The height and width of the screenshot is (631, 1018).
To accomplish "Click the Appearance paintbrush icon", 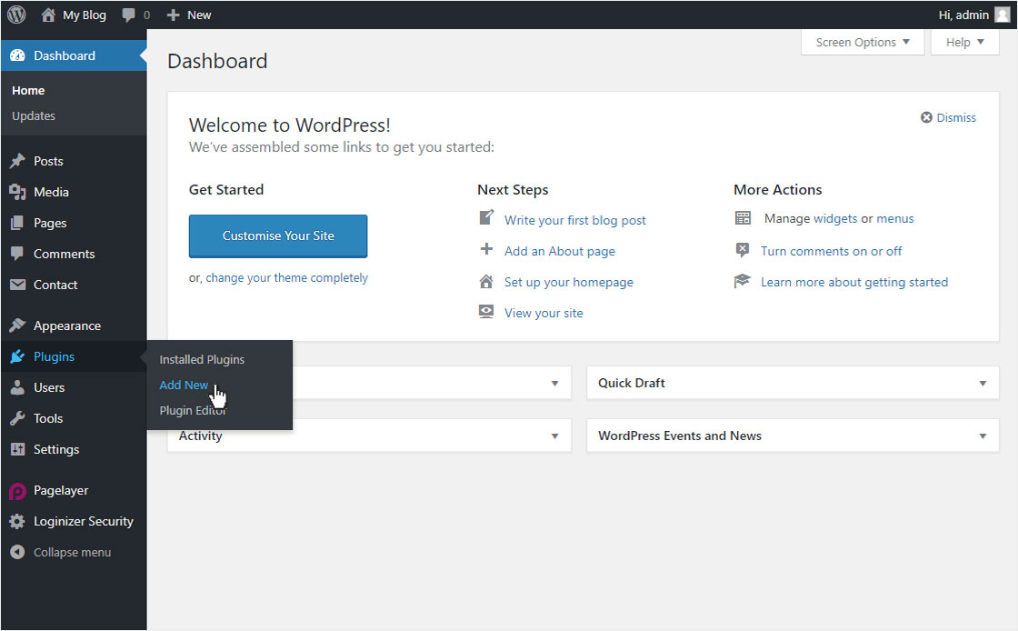I will coord(17,326).
